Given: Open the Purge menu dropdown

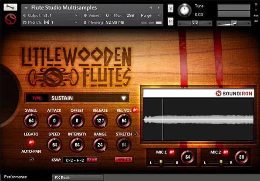Looking at the screenshot, I should pos(151,15).
